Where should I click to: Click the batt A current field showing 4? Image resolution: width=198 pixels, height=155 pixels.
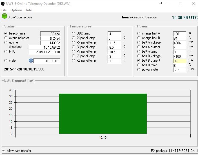point(180,47)
